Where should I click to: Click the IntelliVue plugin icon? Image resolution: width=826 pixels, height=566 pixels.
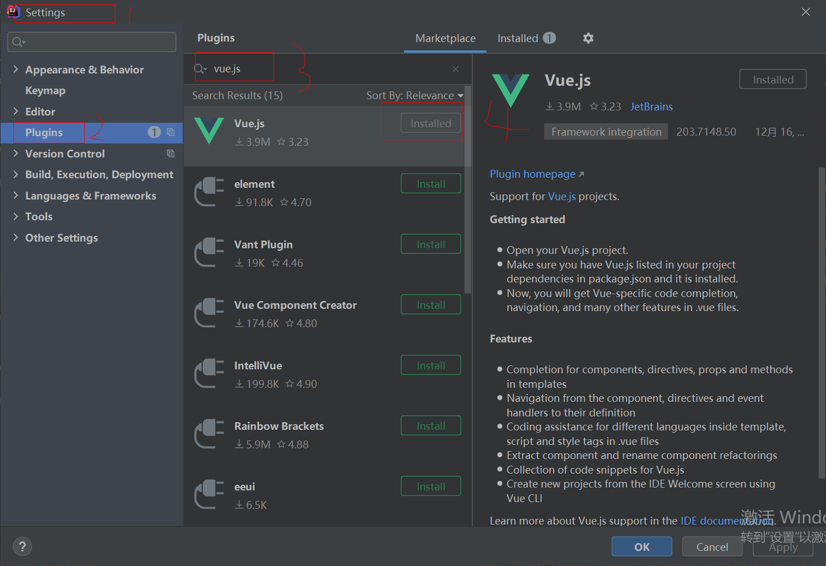pyautogui.click(x=209, y=373)
